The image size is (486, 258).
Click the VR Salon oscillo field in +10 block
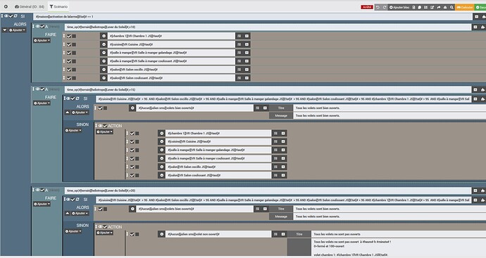point(171,70)
